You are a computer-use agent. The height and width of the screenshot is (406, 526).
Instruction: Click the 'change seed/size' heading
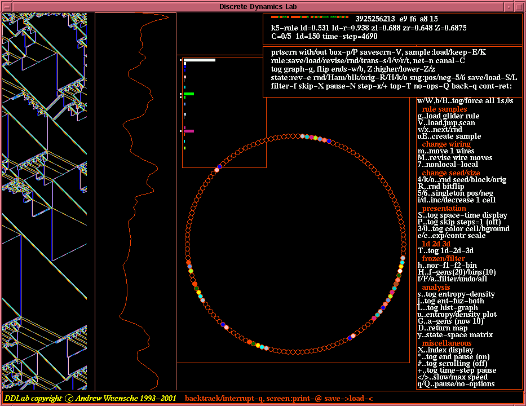point(451,173)
